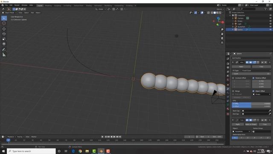This screenshot has height=154, width=273.
Task: Hide Camera in outliner with eye icon
Action: 270,18
